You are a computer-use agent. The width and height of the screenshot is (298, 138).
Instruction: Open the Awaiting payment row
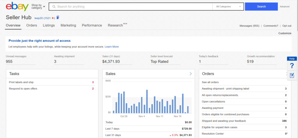(x=245, y=108)
